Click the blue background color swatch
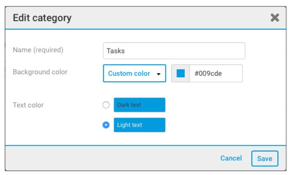Screen dimensions: 291x175 (180, 73)
